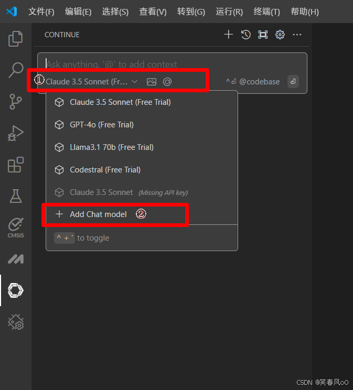The height and width of the screenshot is (390, 353).
Task: Open the 帮助(H) menu
Action: pos(305,12)
